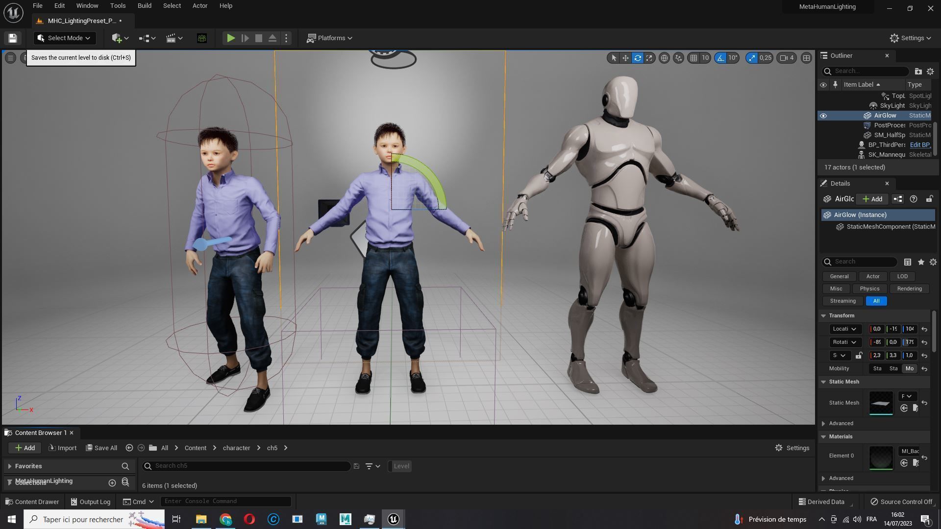Open Content Drawer
This screenshot has height=529, width=941.
coord(32,502)
